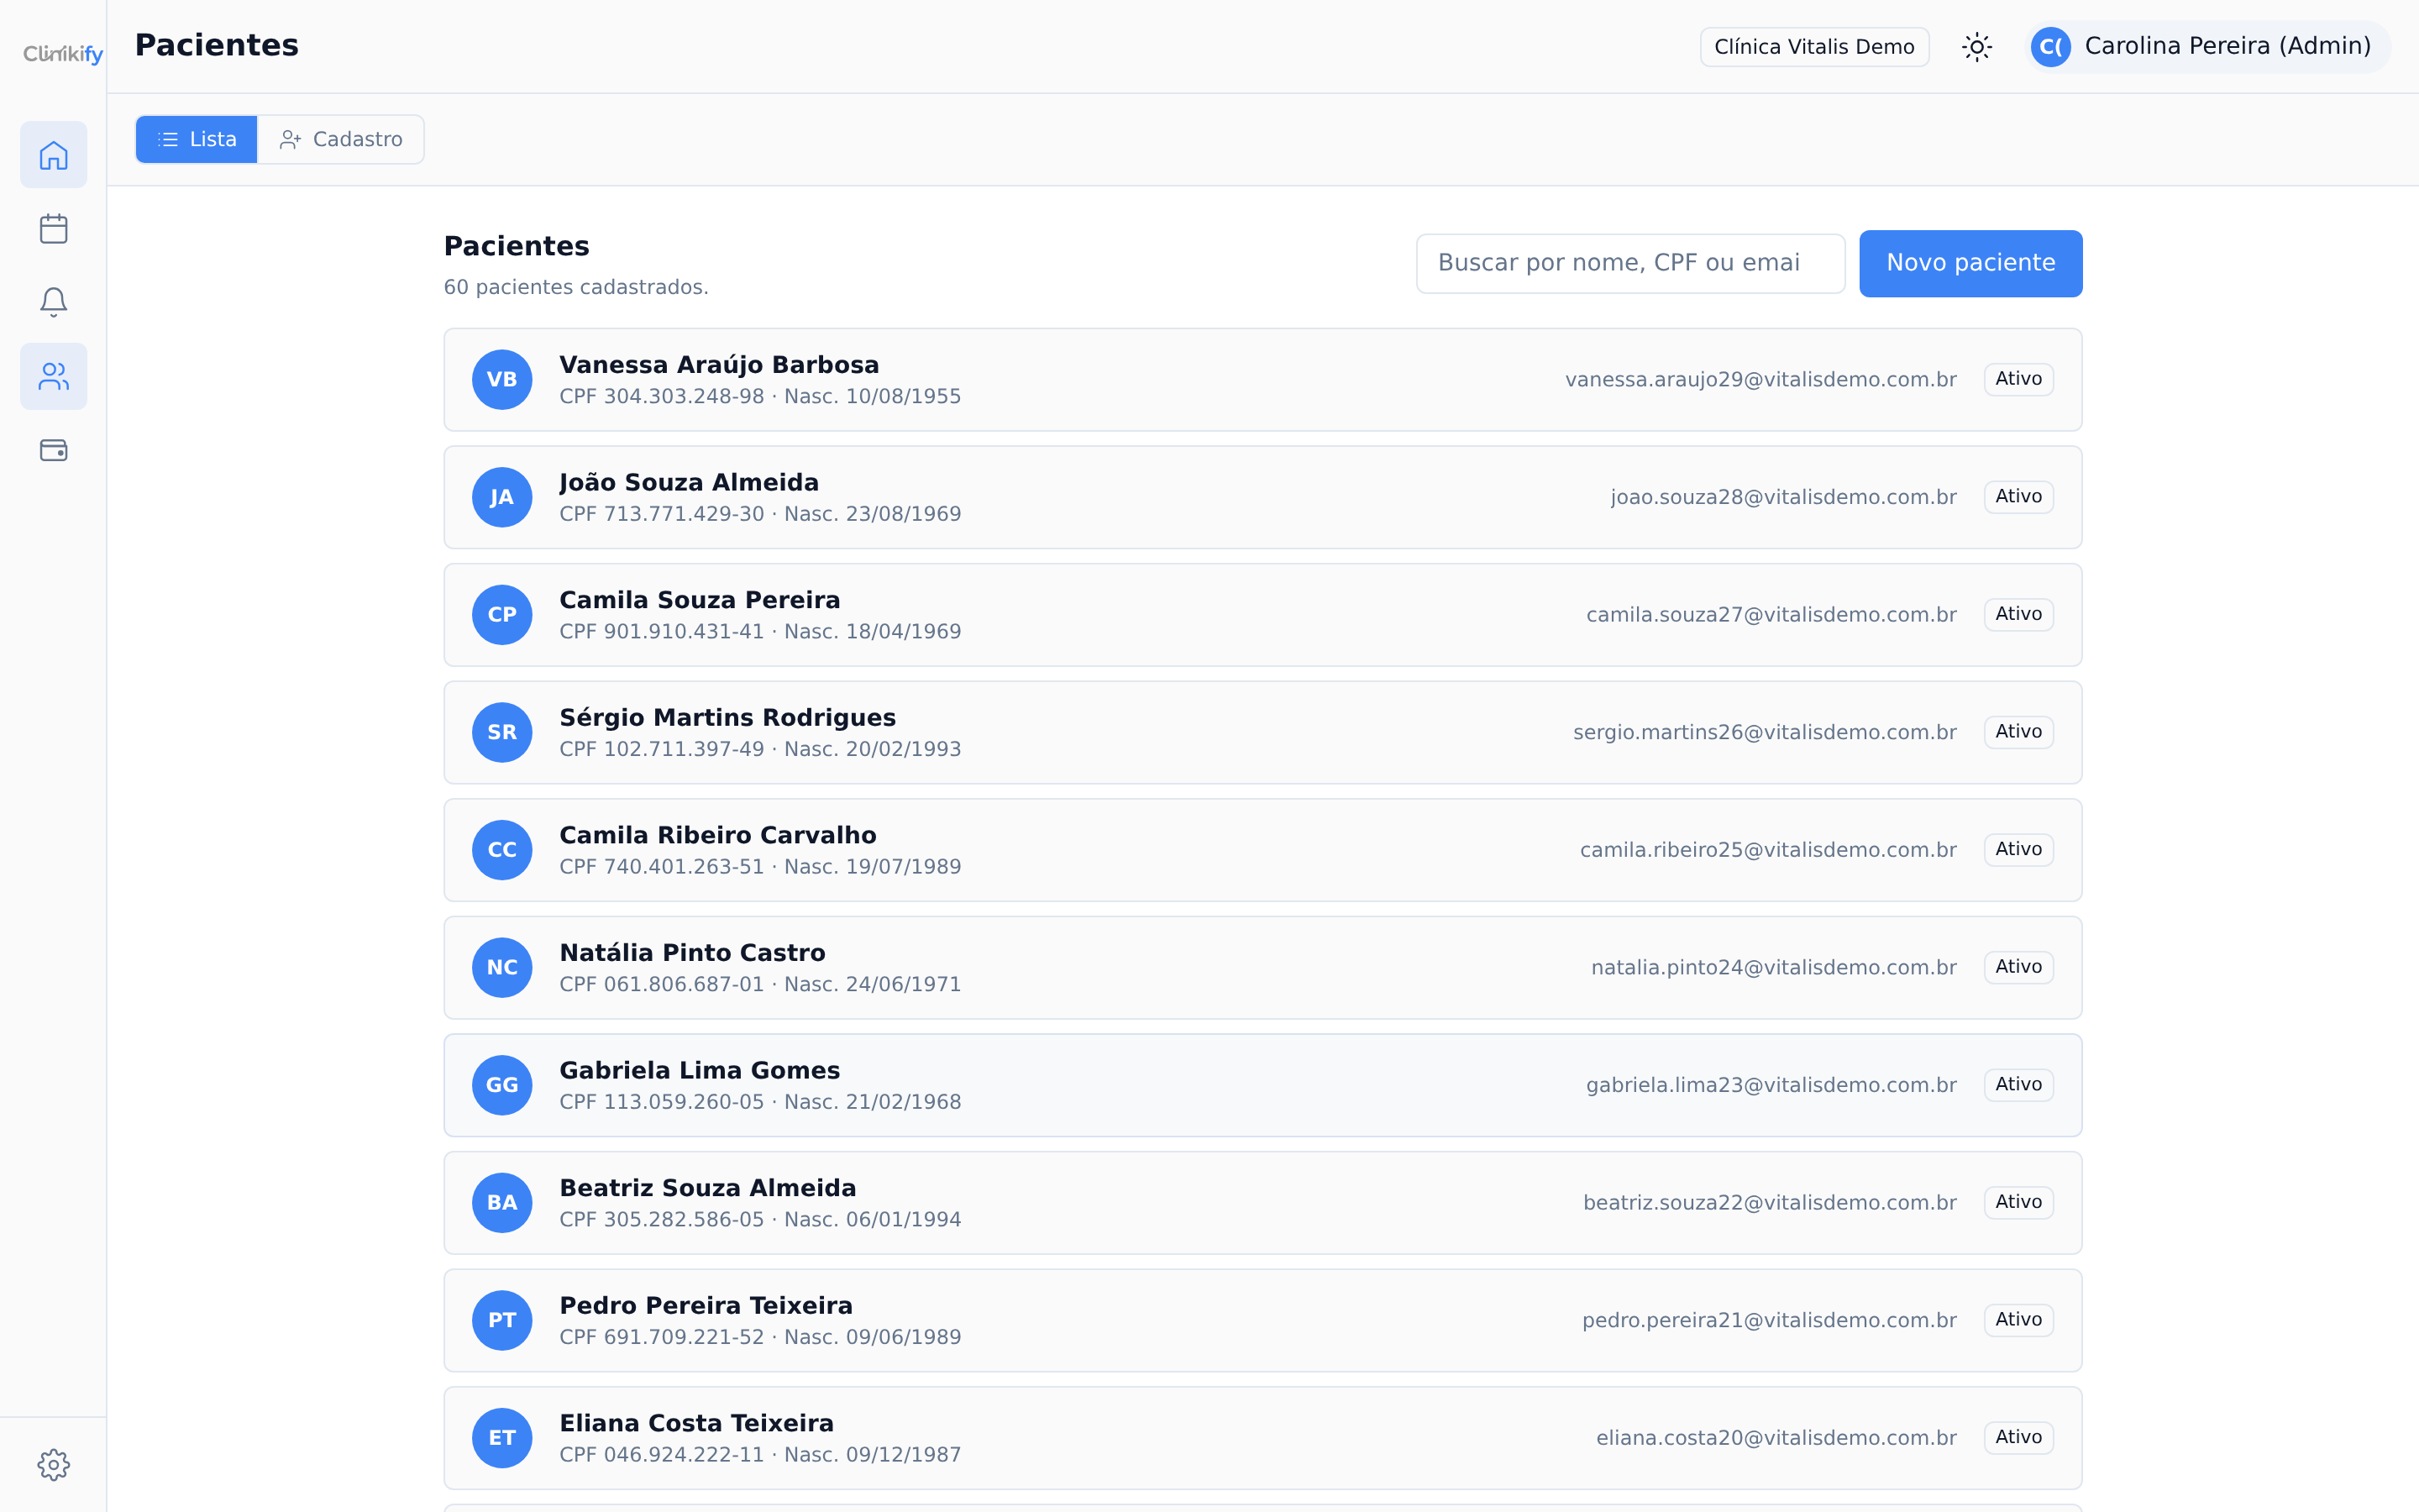Click email camila.souza27@vitalisdemo.com.br

click(x=1771, y=615)
